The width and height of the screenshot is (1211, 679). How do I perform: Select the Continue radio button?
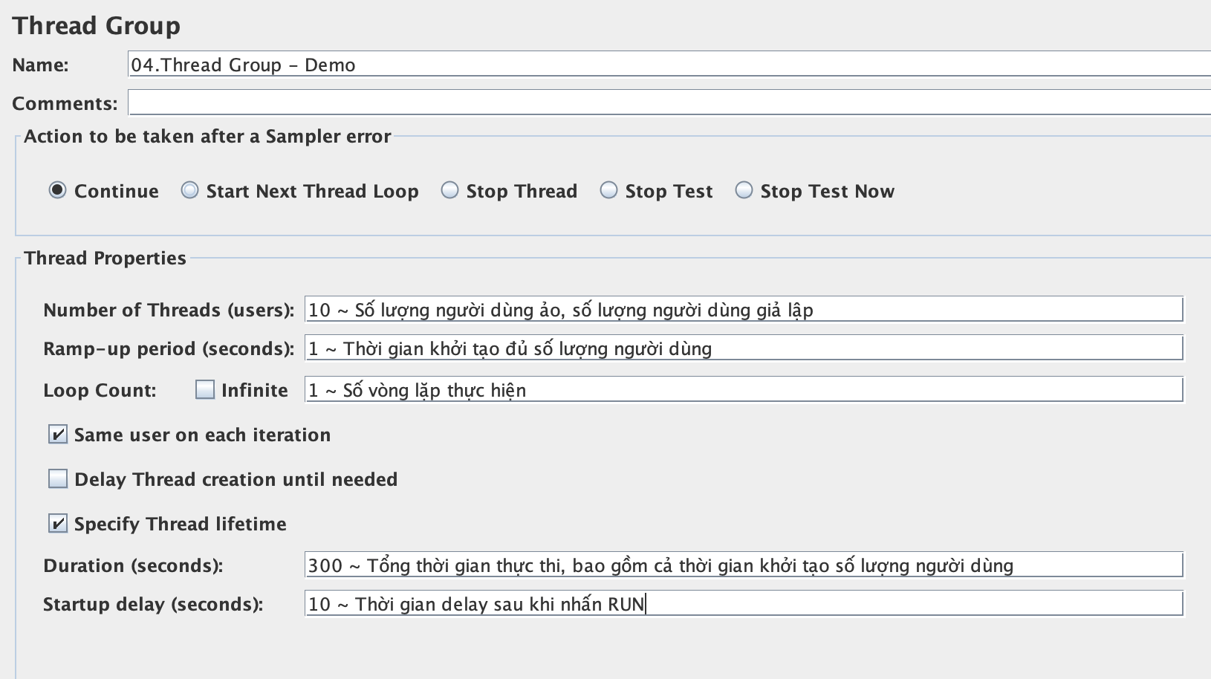click(57, 191)
